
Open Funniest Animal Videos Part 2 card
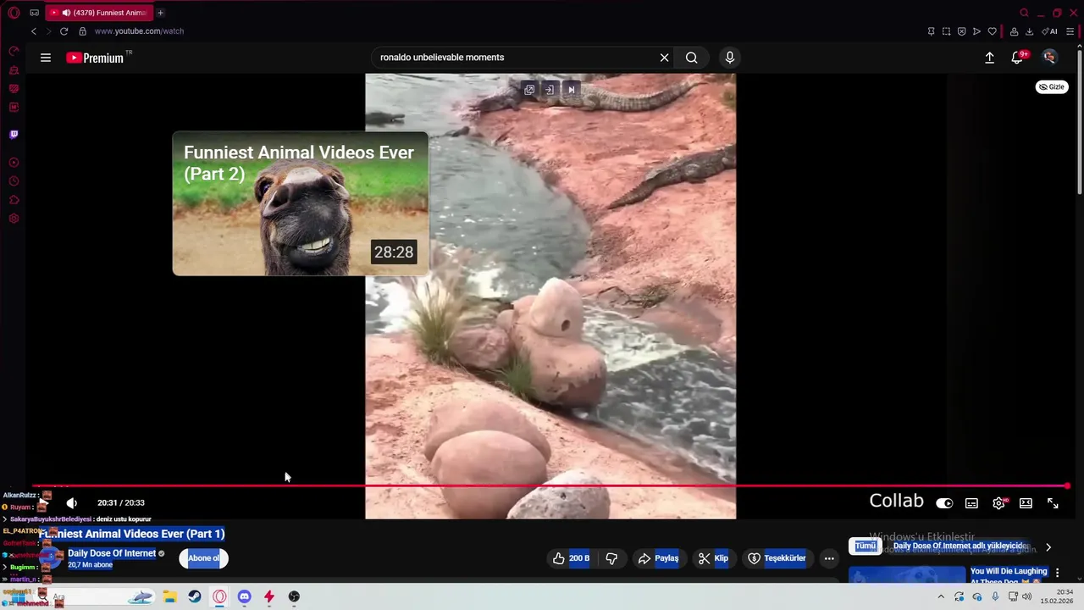point(301,203)
